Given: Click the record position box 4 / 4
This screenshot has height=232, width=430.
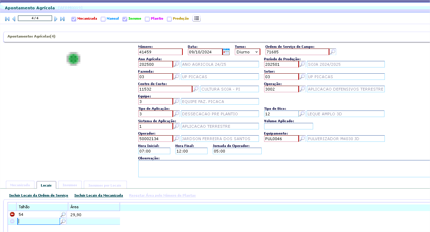Looking at the screenshot, I should pos(35,18).
